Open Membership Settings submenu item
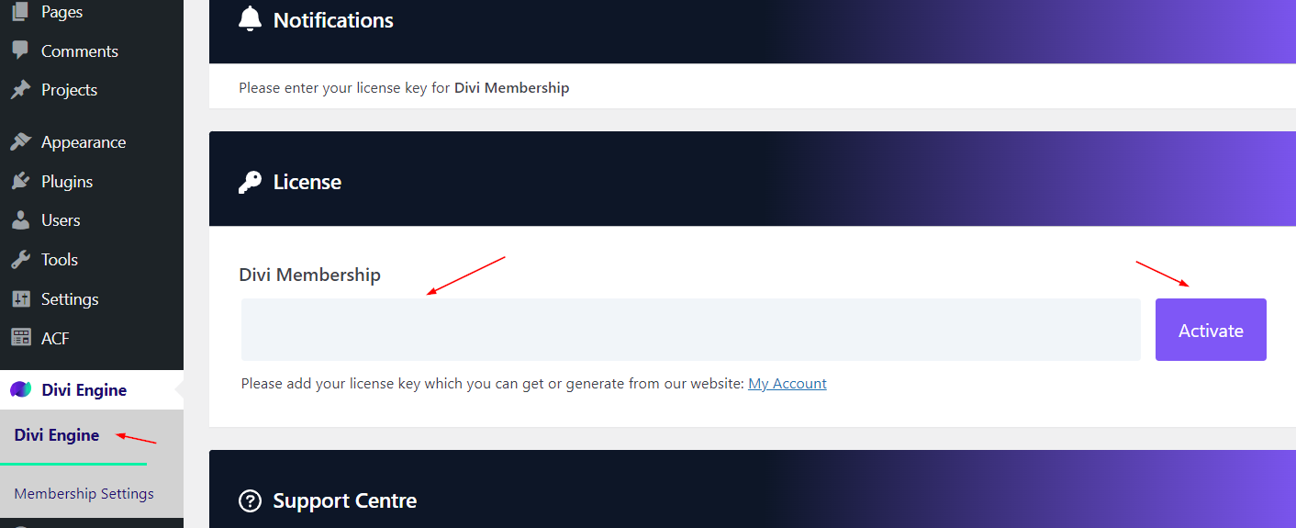Image resolution: width=1296 pixels, height=528 pixels. point(84,494)
